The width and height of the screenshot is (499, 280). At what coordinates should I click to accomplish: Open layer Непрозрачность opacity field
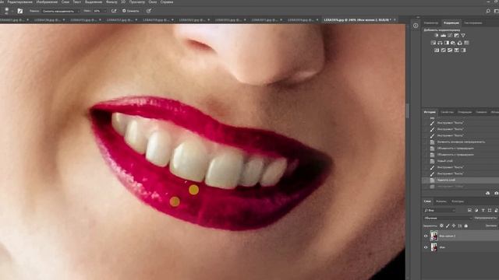(487, 218)
